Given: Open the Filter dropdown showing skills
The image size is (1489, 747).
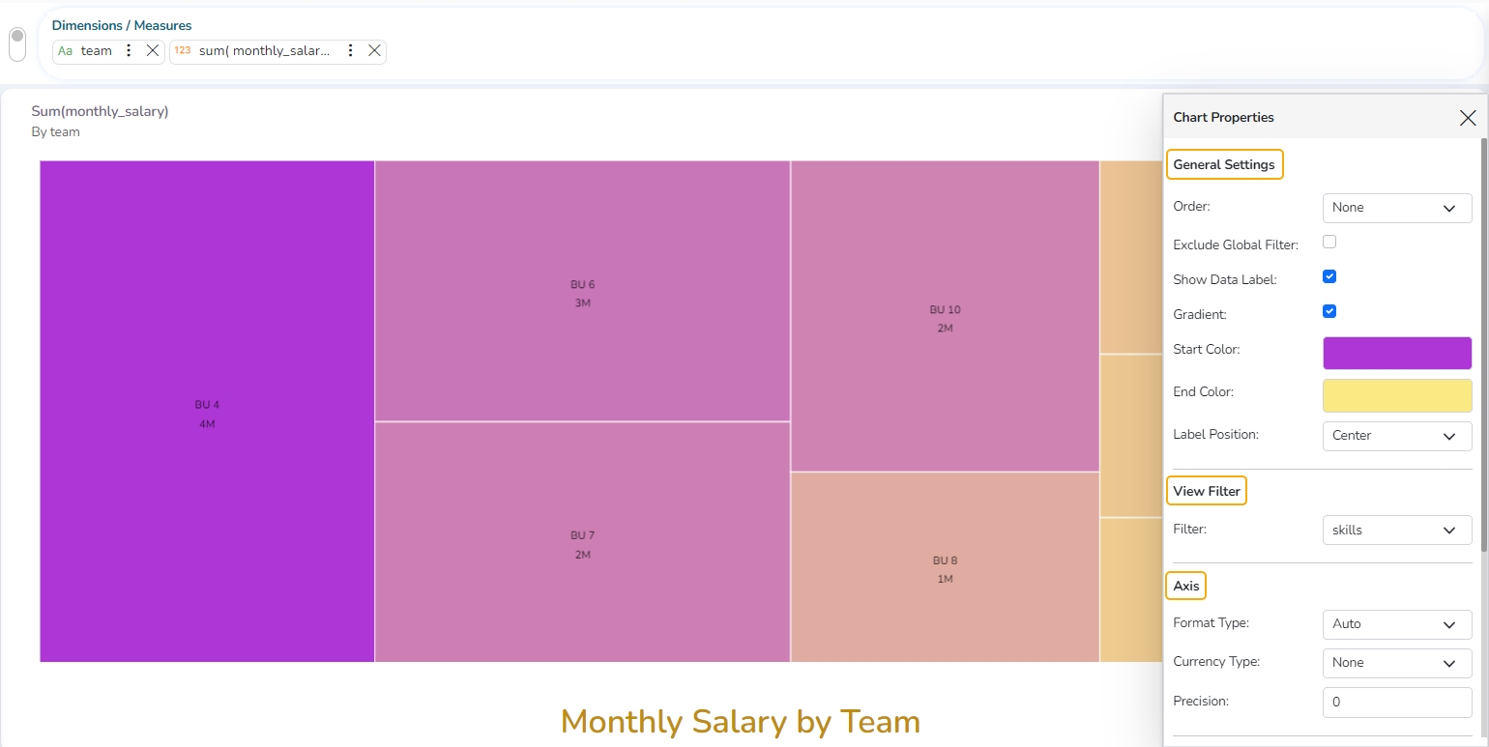Looking at the screenshot, I should pyautogui.click(x=1396, y=531).
